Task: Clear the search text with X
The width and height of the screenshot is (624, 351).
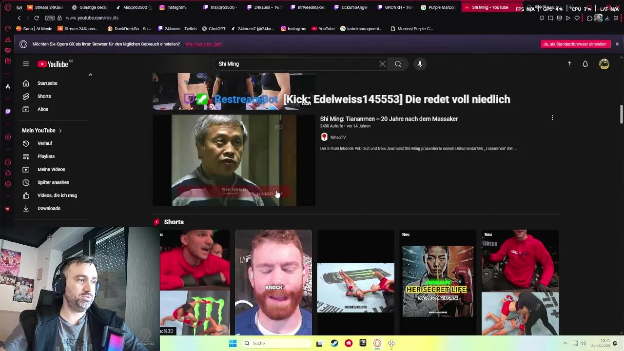Action: [x=383, y=64]
